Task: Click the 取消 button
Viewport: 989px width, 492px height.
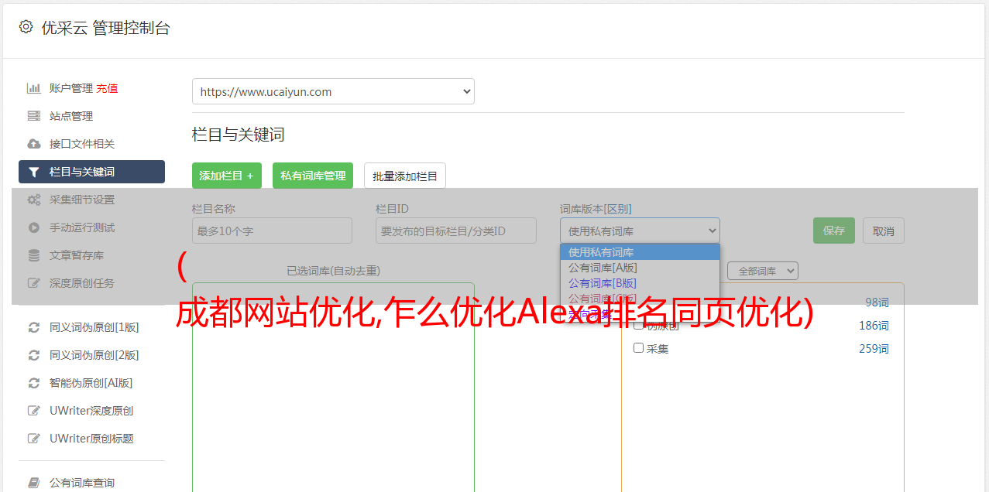Action: (884, 231)
